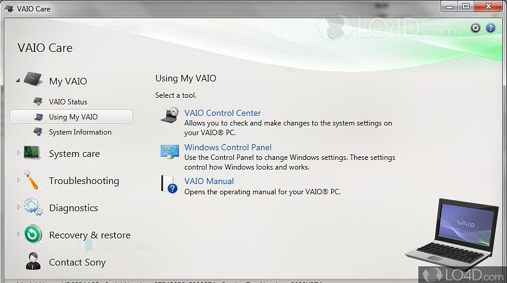Viewport: 507px width, 283px height.
Task: Click the VAIO Control Center laptop-gear icon
Action: tap(170, 115)
